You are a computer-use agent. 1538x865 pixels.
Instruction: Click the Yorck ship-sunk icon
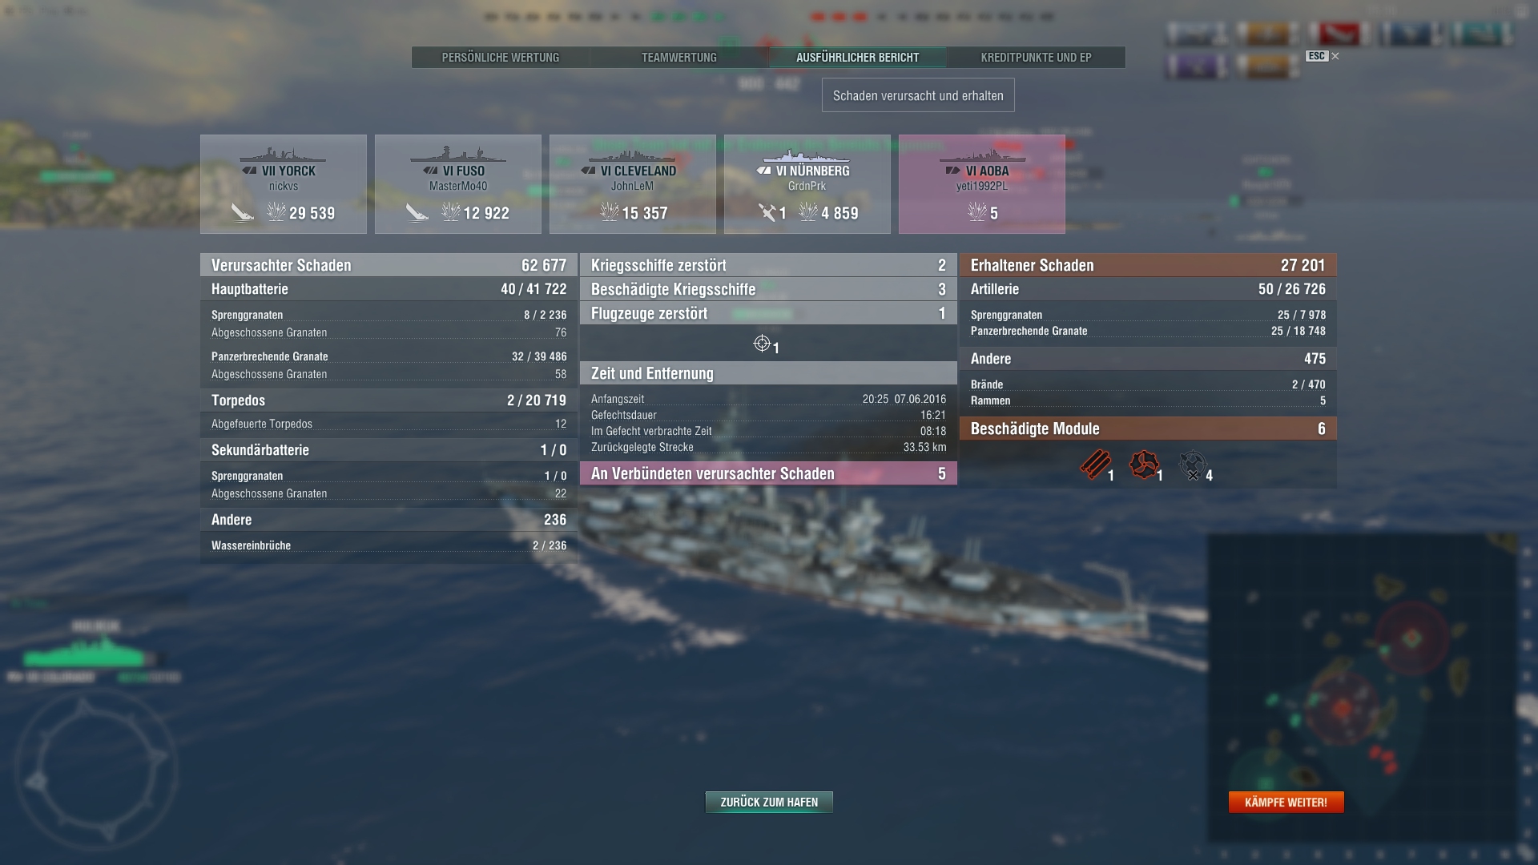(243, 212)
